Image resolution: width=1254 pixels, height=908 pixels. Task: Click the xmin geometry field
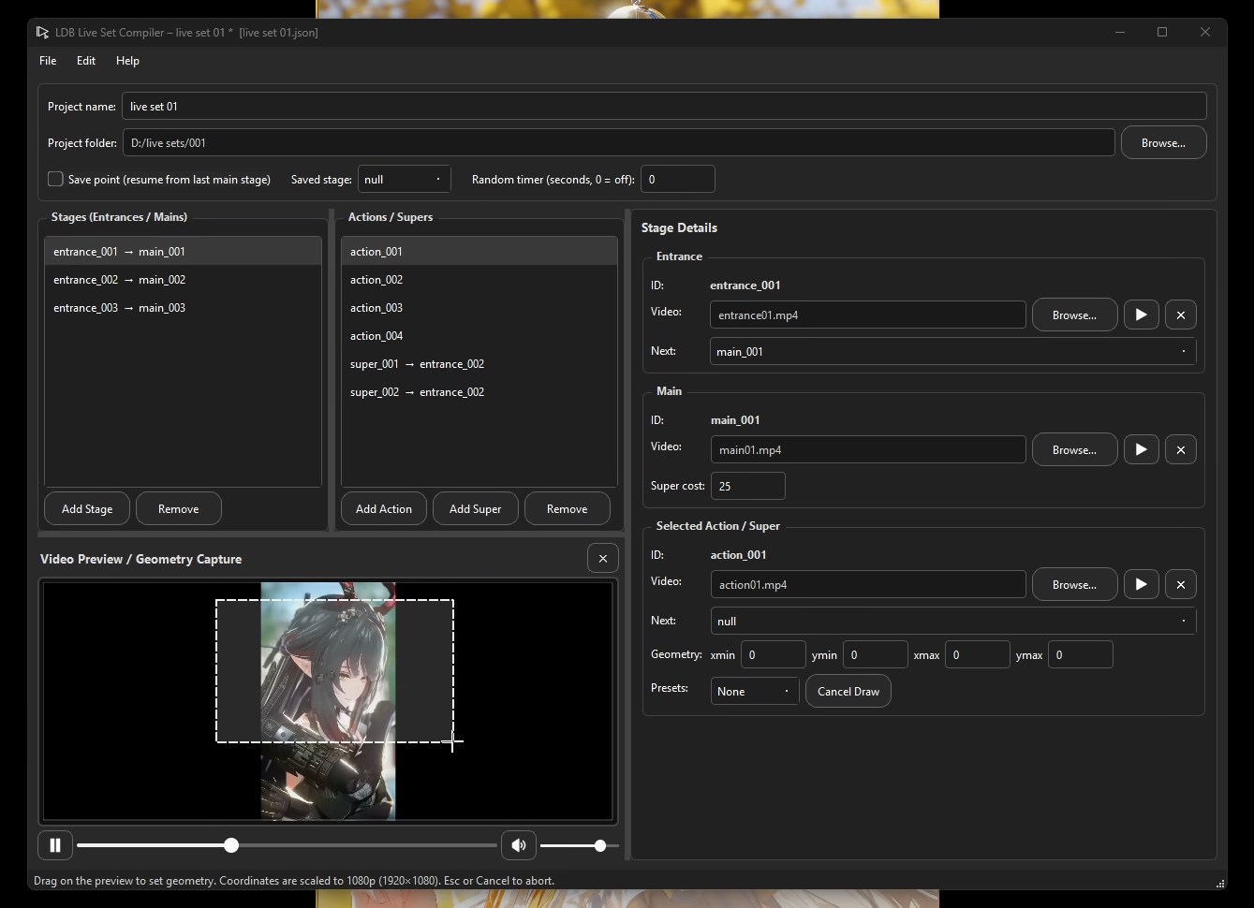pos(773,655)
